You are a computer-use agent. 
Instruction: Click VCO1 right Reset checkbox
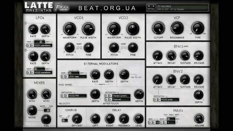(x=81, y=47)
